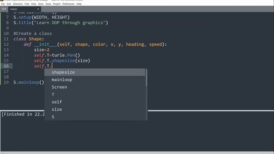Choose mainloop from autocomplete list
The image size is (274, 154).
[95, 80]
